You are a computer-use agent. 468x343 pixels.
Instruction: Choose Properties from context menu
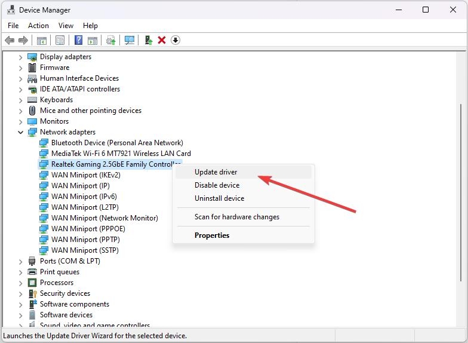(x=244, y=235)
